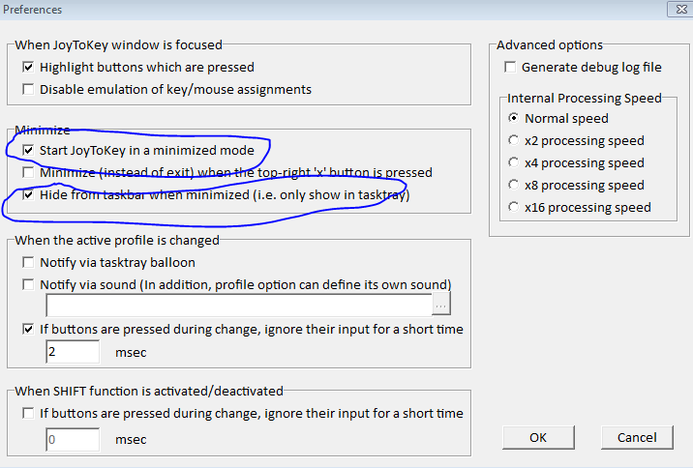The image size is (693, 468).
Task: Pick x16 processing speed
Action: (514, 207)
